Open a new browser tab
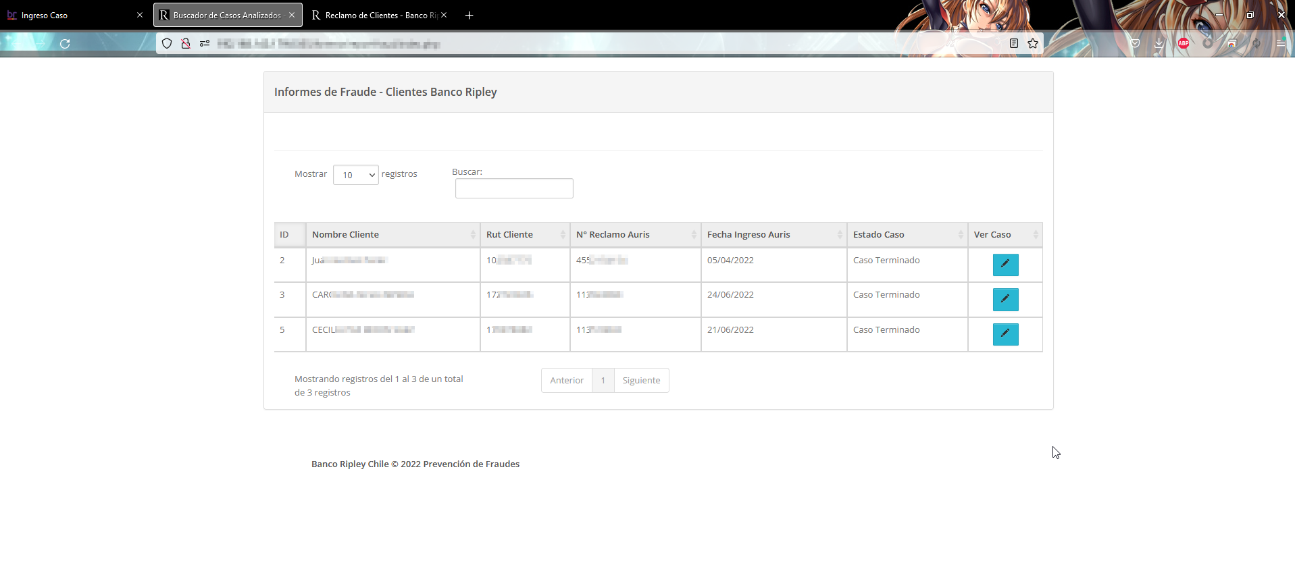Viewport: 1295px width, 567px height. click(469, 15)
